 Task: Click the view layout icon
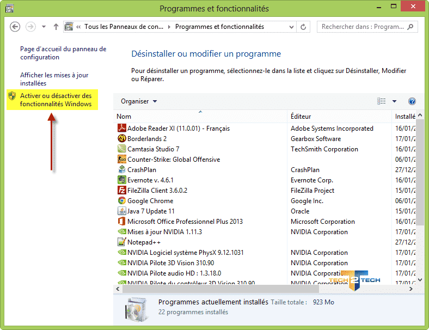(x=381, y=101)
